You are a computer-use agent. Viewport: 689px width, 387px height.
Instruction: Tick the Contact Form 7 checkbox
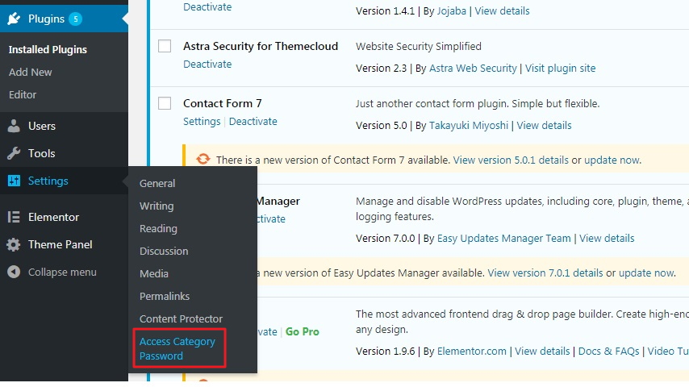(165, 103)
